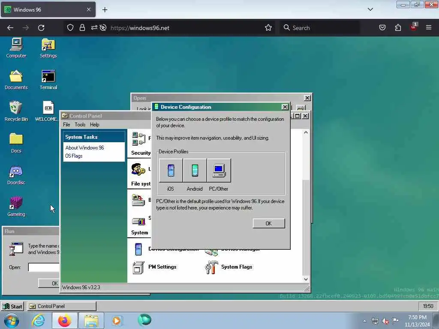Close the Device Configuration dialog
Image resolution: width=439 pixels, height=329 pixels.
click(x=285, y=107)
